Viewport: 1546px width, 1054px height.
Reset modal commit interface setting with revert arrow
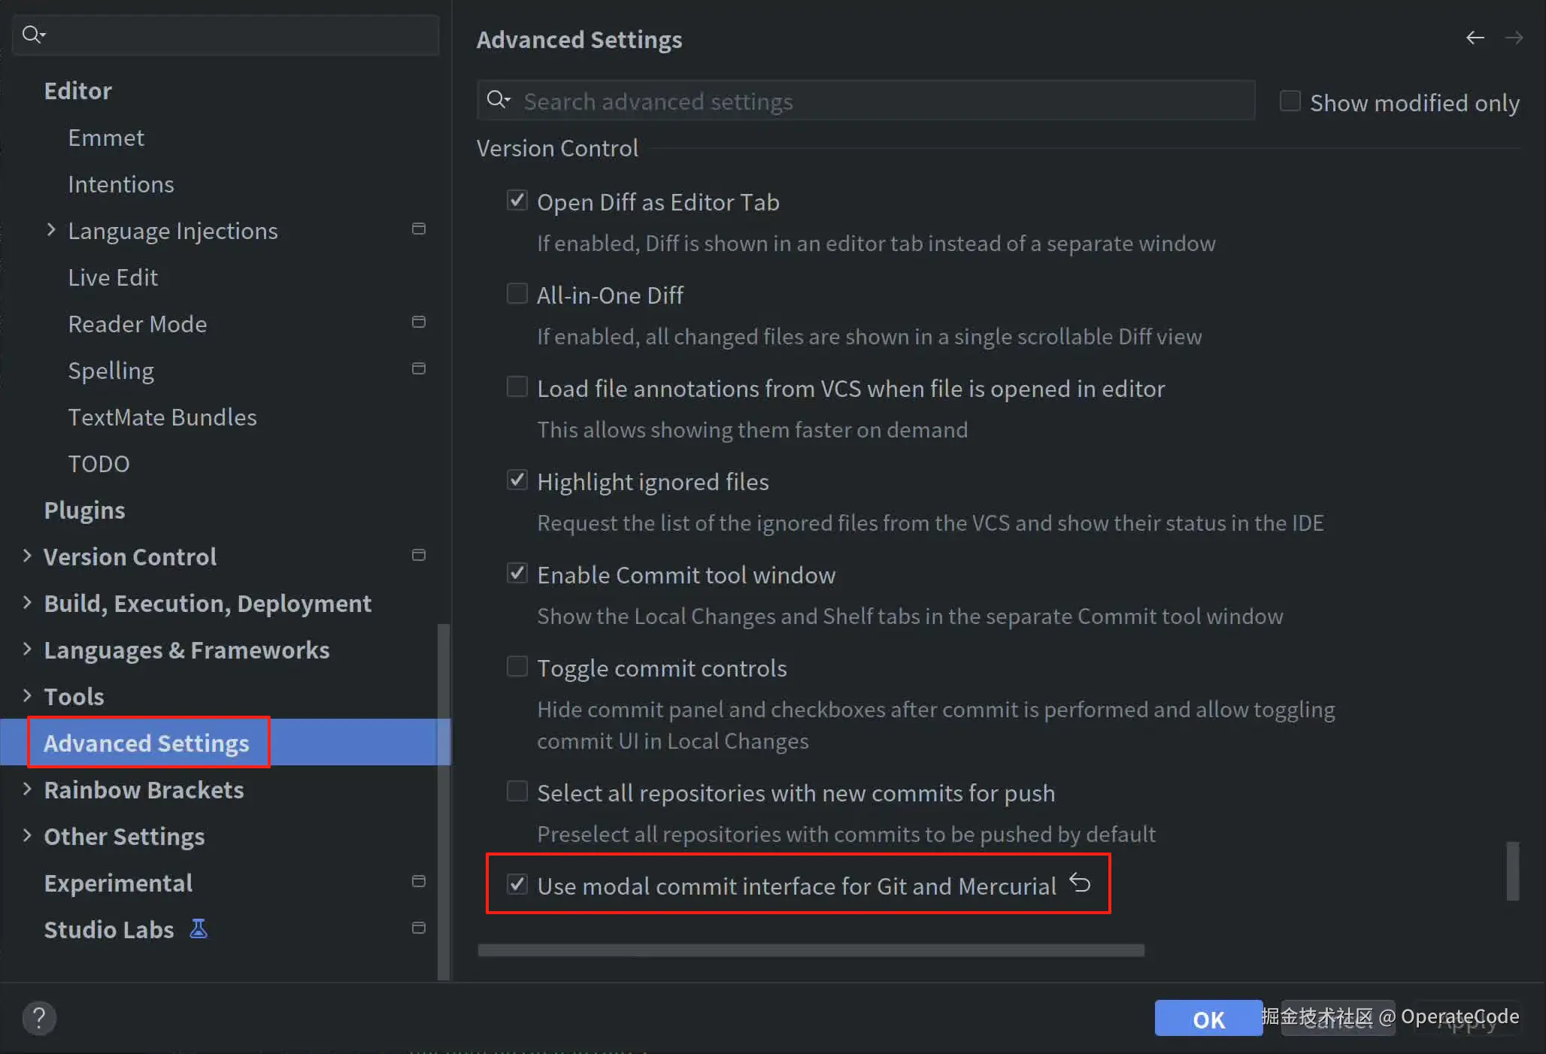pos(1080,883)
